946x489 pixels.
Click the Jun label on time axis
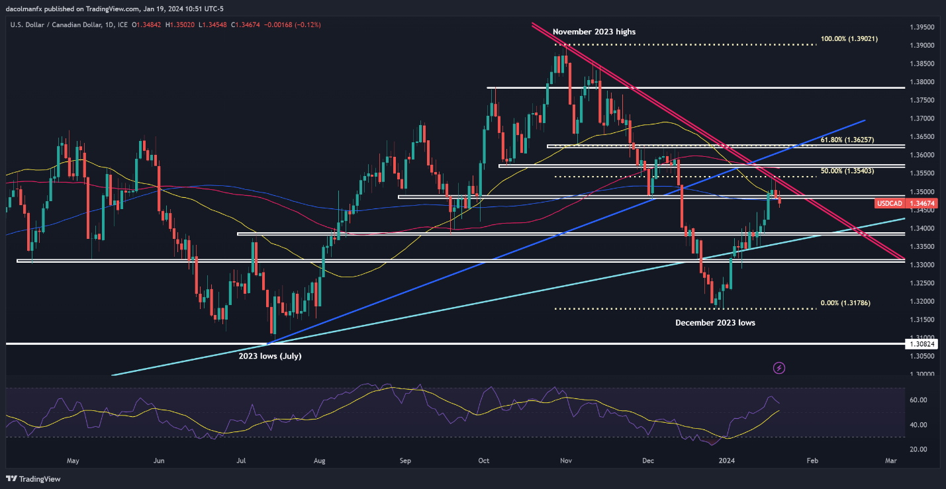pyautogui.click(x=158, y=461)
